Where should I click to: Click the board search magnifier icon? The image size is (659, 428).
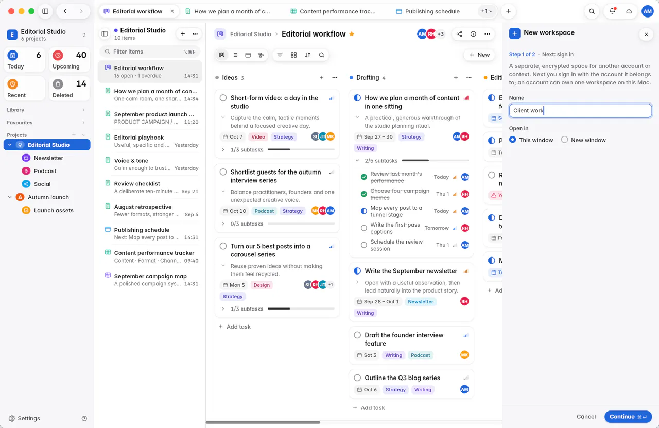coord(321,55)
